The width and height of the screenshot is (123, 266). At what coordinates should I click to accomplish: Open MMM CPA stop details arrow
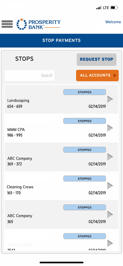coord(110,128)
